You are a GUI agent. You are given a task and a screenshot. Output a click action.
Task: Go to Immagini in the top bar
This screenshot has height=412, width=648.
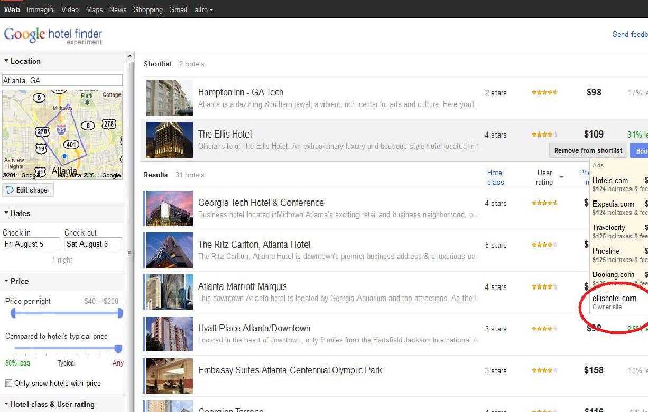point(41,9)
